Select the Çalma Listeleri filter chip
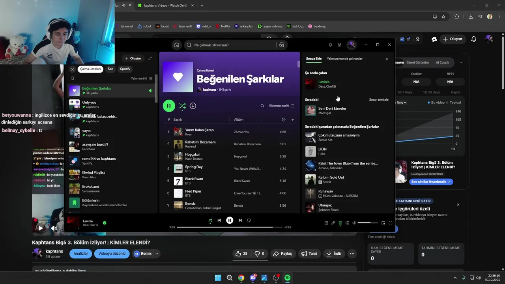 pyautogui.click(x=90, y=69)
